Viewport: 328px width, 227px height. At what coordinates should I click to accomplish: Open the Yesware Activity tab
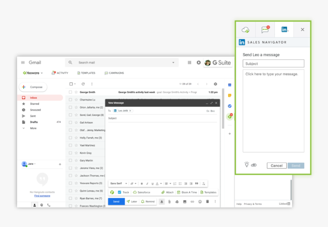point(60,73)
